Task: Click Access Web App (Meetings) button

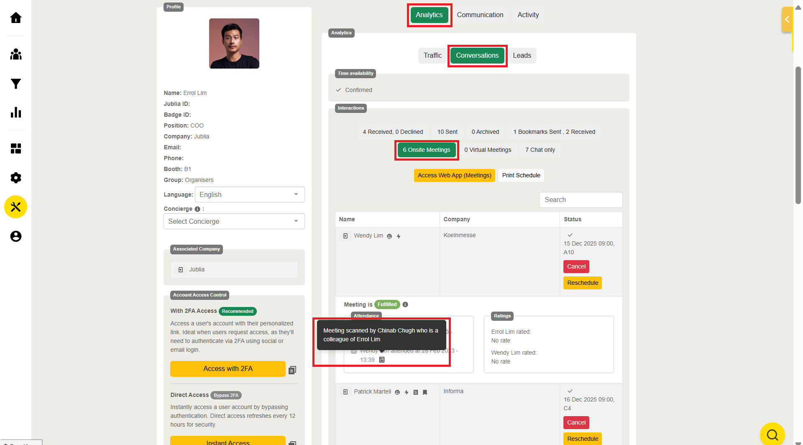Action: pos(455,175)
